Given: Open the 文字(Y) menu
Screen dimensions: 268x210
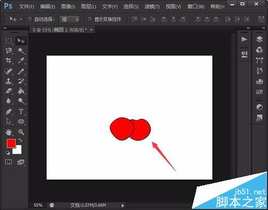Looking at the screenshot, I should [110, 7].
